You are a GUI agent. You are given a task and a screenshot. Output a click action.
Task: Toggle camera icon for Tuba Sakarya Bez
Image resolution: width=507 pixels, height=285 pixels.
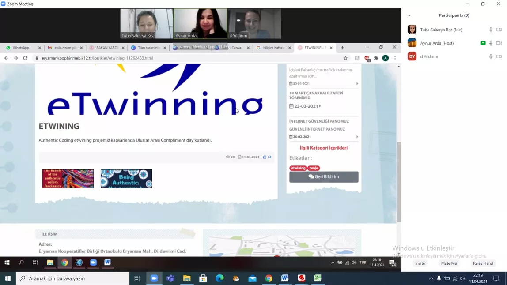499,30
